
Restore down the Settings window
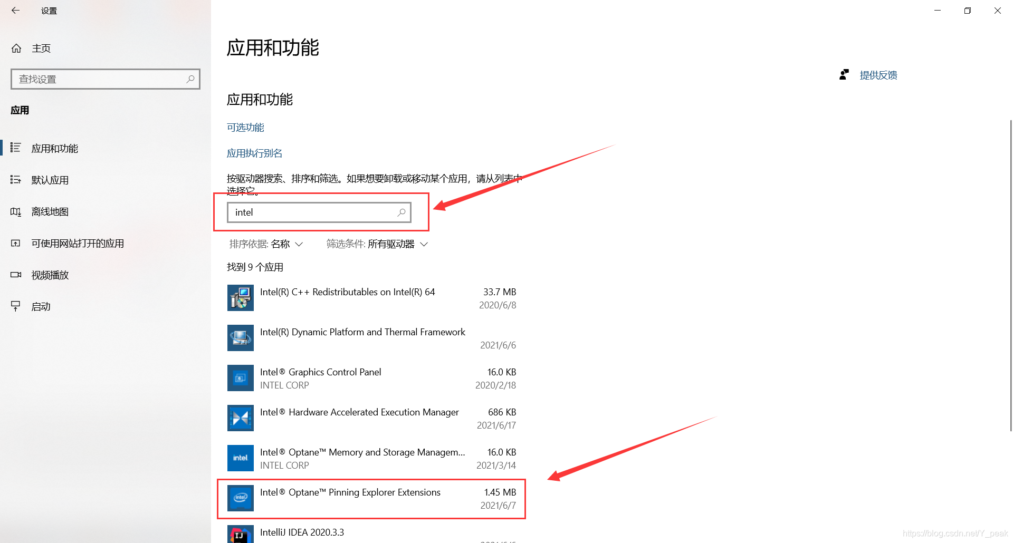click(968, 11)
